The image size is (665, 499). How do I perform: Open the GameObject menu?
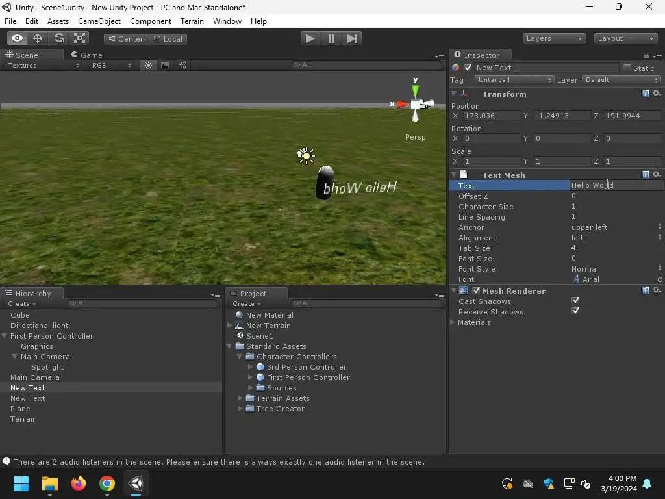[x=99, y=21]
